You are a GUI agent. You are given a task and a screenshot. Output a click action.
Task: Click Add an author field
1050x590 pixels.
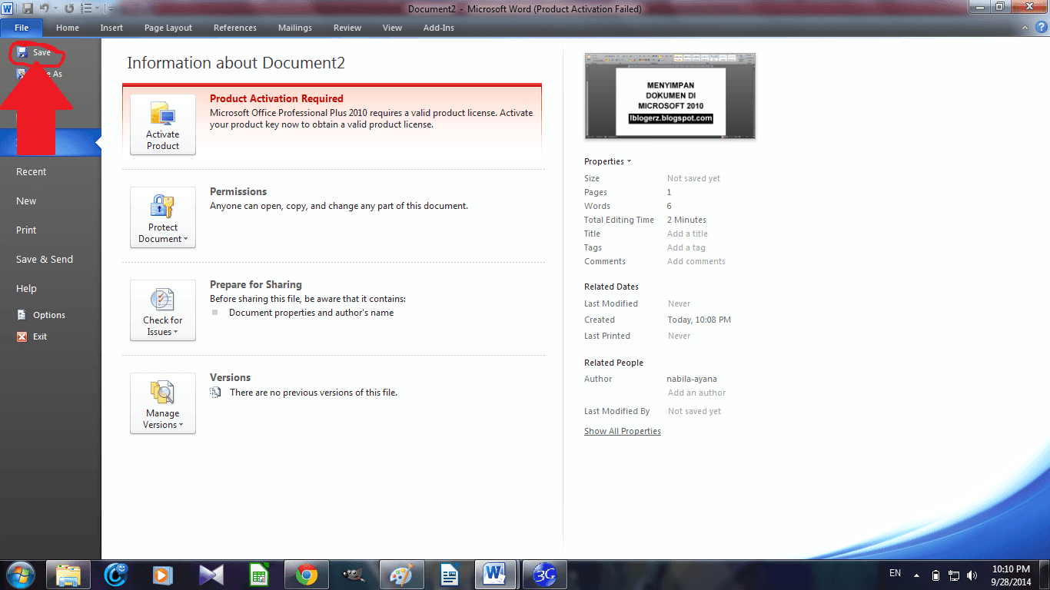696,393
